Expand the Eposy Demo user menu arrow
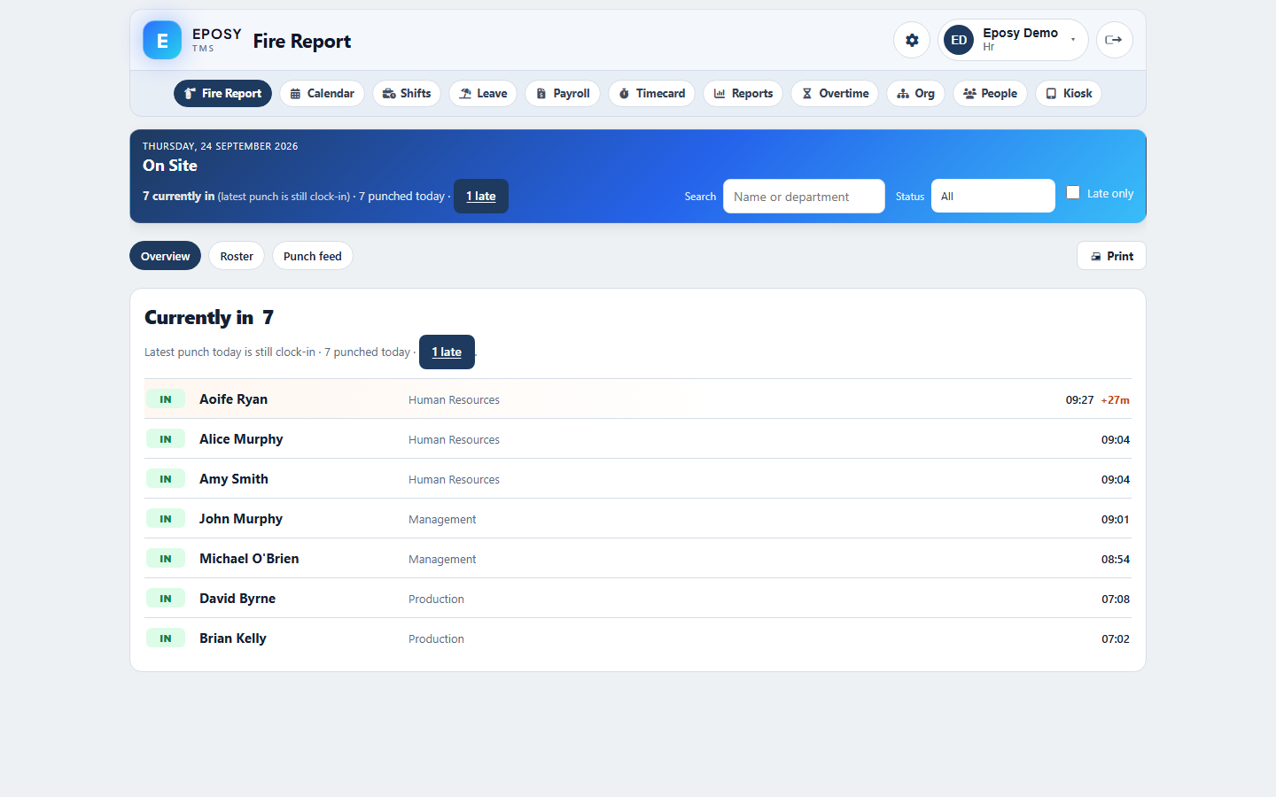 click(x=1073, y=40)
